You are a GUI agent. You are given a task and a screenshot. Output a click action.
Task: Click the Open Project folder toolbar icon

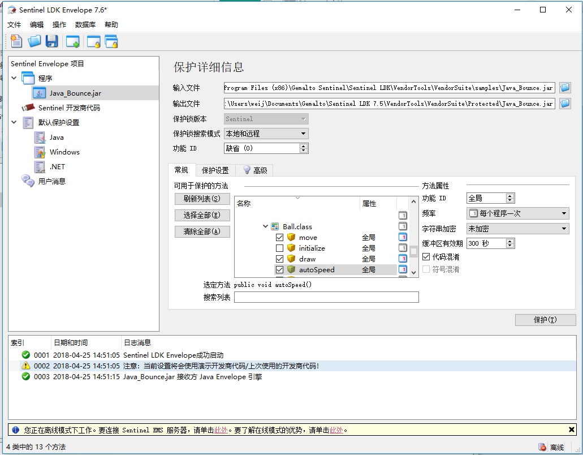[x=34, y=41]
